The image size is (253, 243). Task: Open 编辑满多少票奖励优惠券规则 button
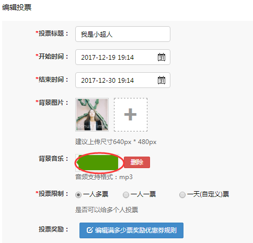(131, 230)
